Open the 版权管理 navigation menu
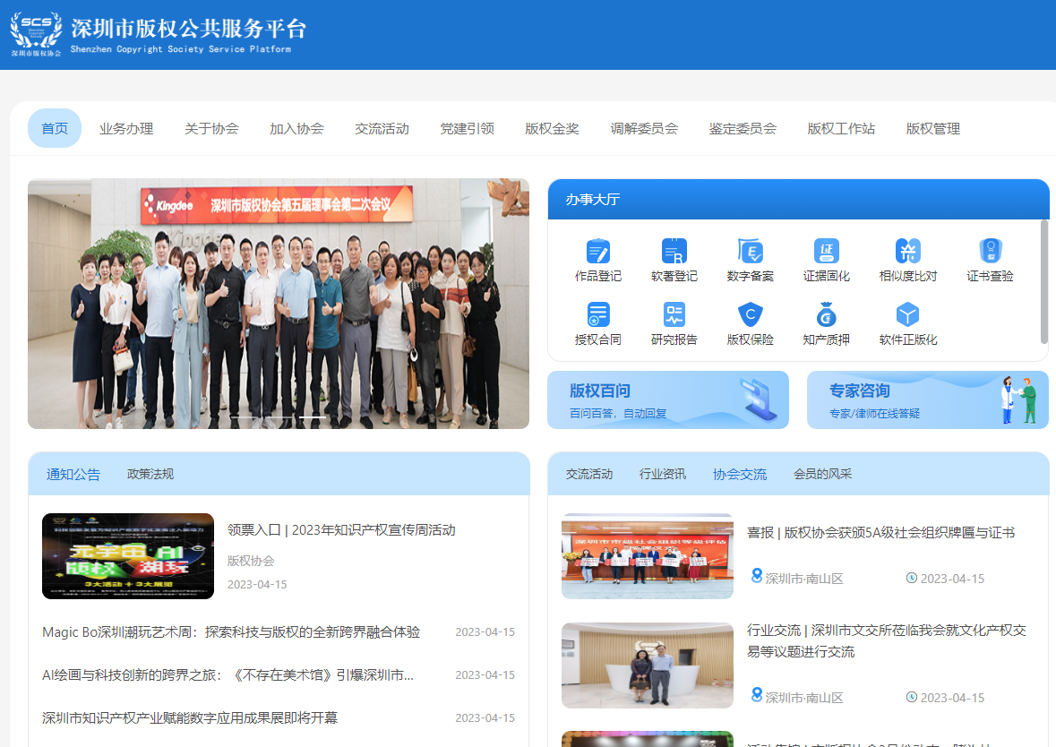 coord(933,129)
